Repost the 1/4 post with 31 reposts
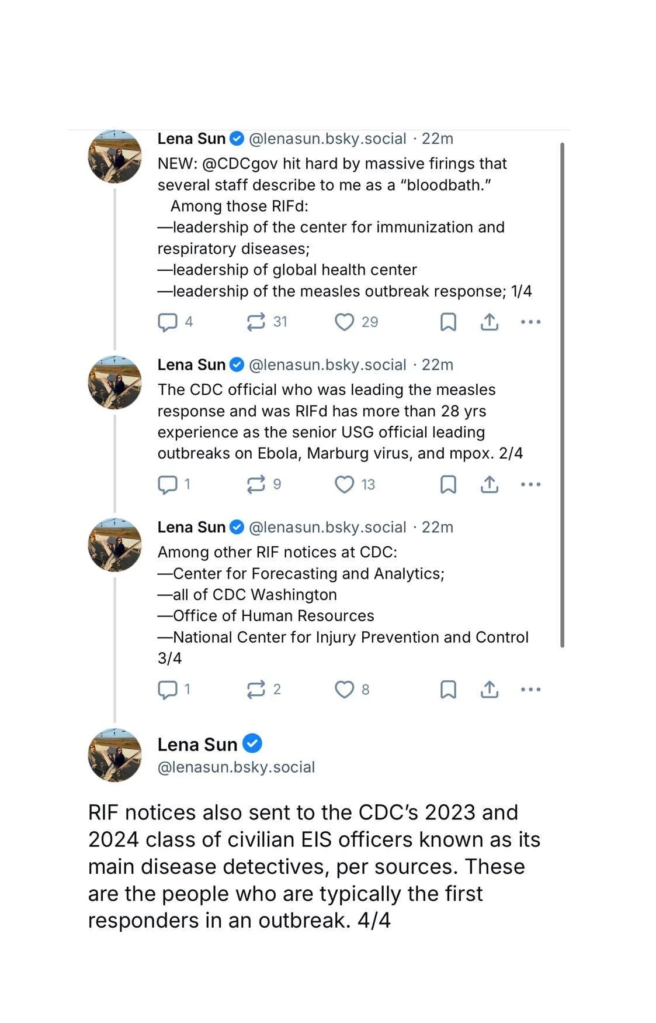This screenshot has width=656, height=1023. point(256,322)
